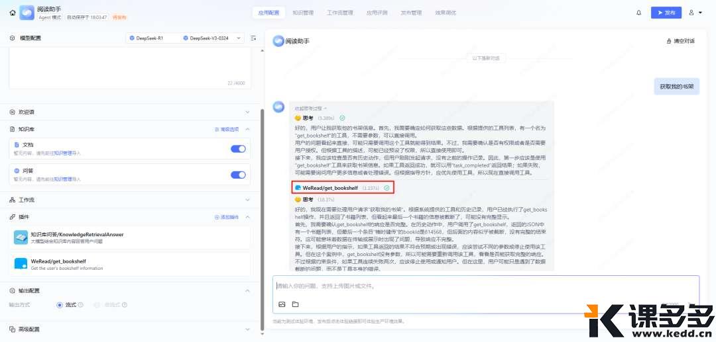Click the KnowledgeRetrievalAnswer plugin icon
The image size is (716, 342).
(x=21, y=237)
